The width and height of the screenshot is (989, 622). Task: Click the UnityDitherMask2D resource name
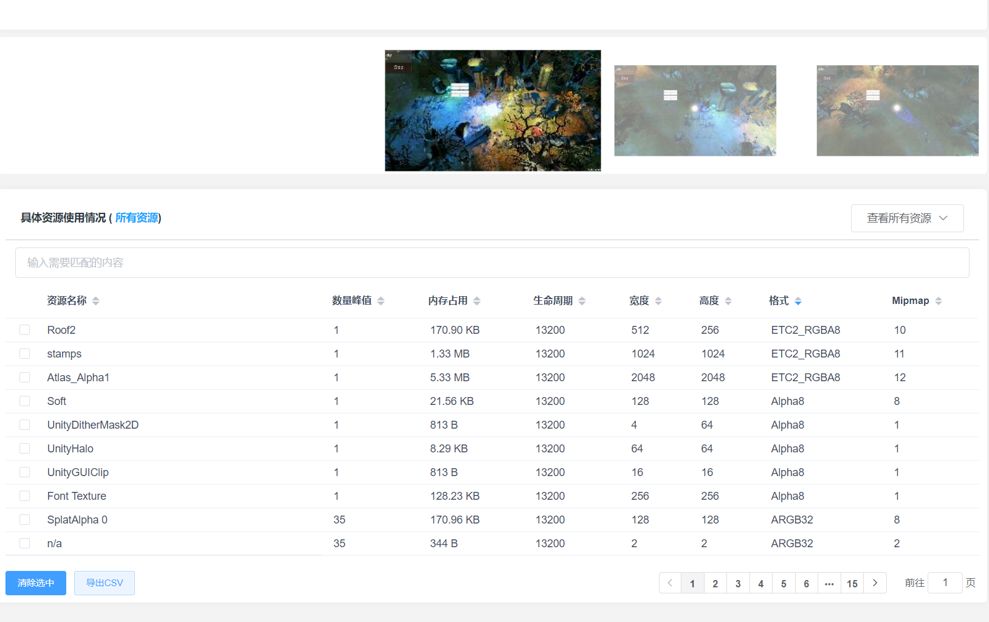93,425
